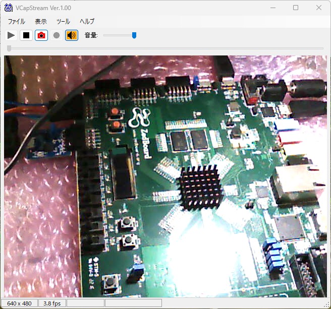Close the VCapStream window
The image size is (331, 309).
tap(319, 8)
